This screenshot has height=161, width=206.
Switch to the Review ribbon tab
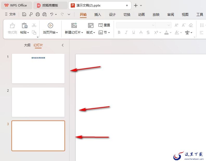pyautogui.click(x=171, y=15)
